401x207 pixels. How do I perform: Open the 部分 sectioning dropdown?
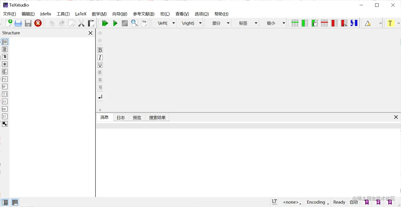point(228,23)
